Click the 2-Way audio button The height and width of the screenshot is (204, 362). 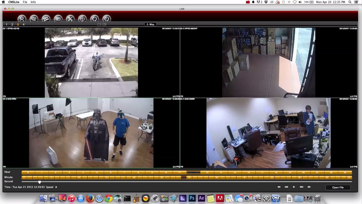click(x=150, y=24)
